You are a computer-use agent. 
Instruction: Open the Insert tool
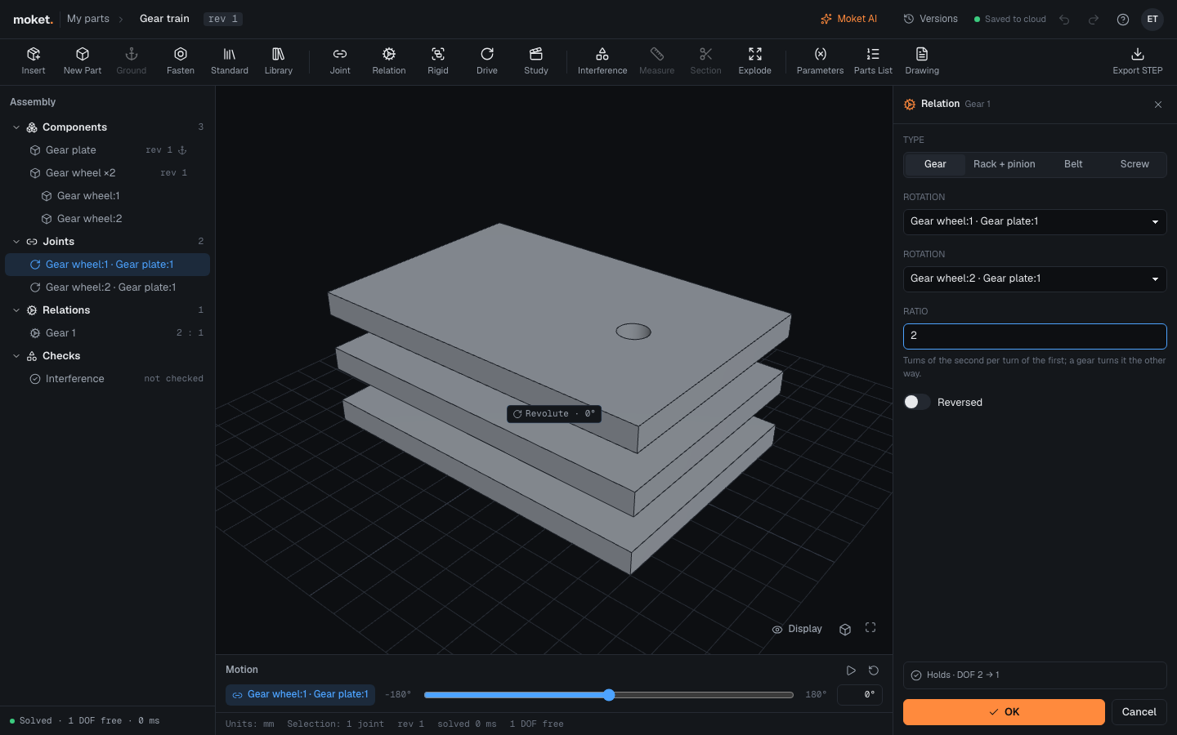tap(34, 61)
